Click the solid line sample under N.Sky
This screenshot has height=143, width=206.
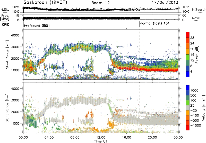[5, 12]
